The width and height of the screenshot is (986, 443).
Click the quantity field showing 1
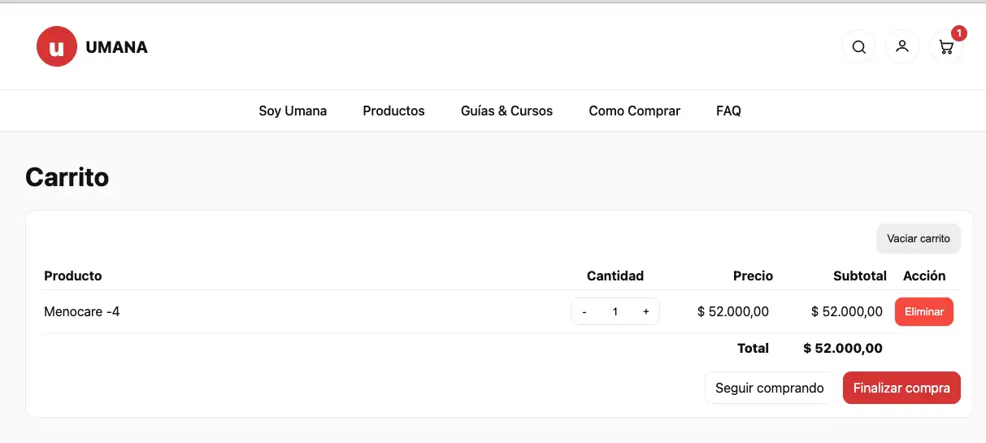pos(615,311)
